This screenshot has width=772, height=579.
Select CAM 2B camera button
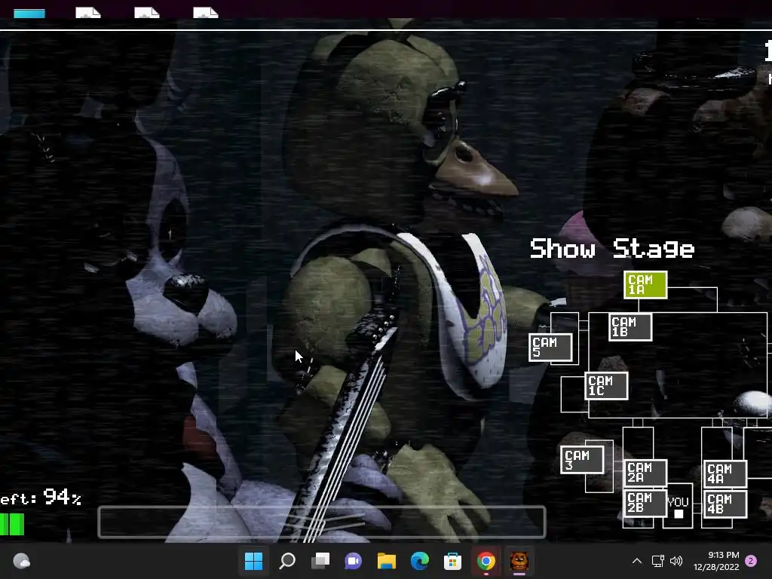(645, 503)
